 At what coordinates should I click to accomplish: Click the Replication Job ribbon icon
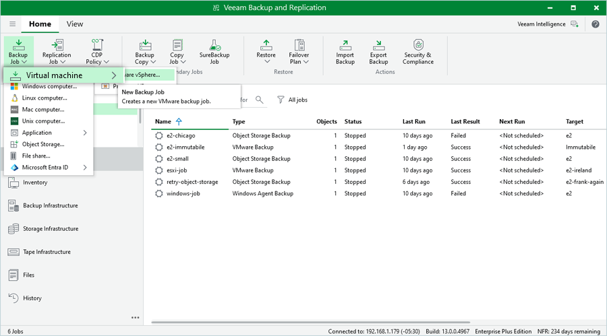click(x=57, y=51)
